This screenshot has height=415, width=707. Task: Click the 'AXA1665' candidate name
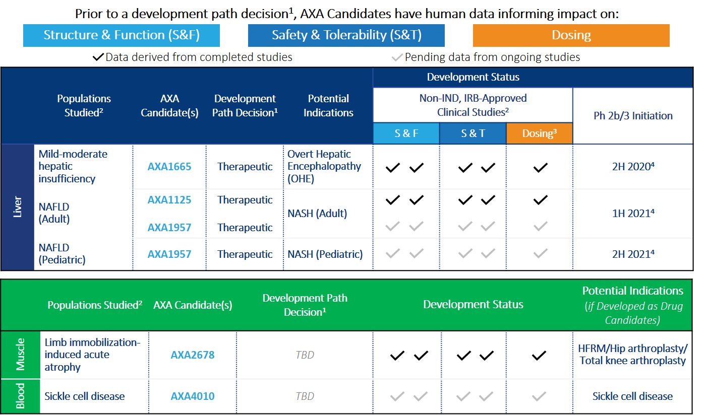coord(169,167)
